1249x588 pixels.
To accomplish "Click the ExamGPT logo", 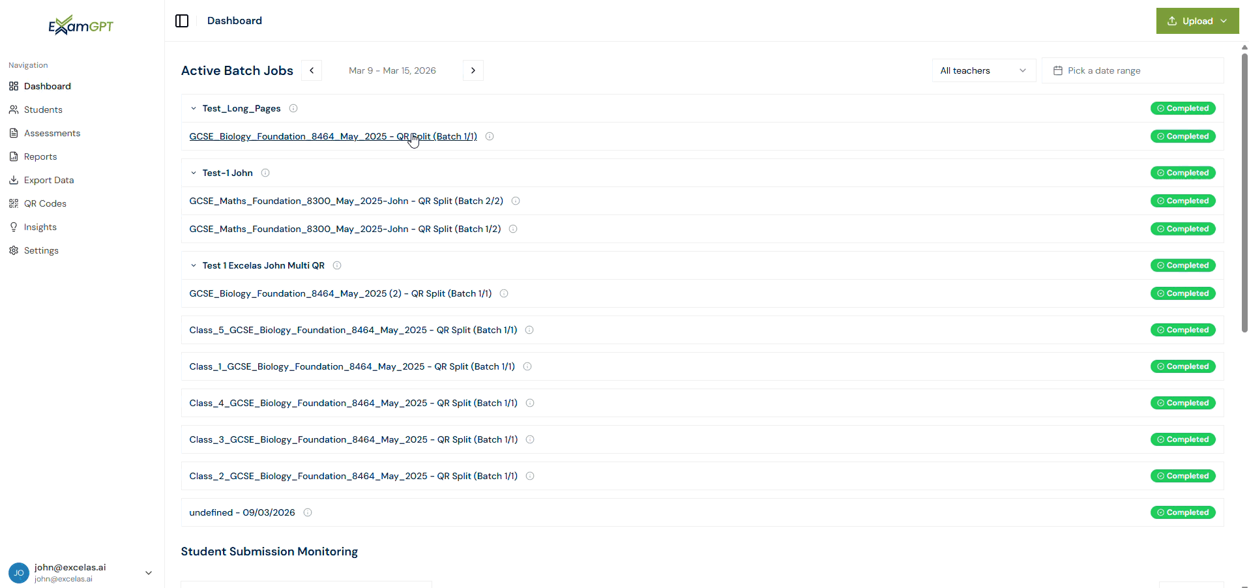I will pyautogui.click(x=81, y=25).
